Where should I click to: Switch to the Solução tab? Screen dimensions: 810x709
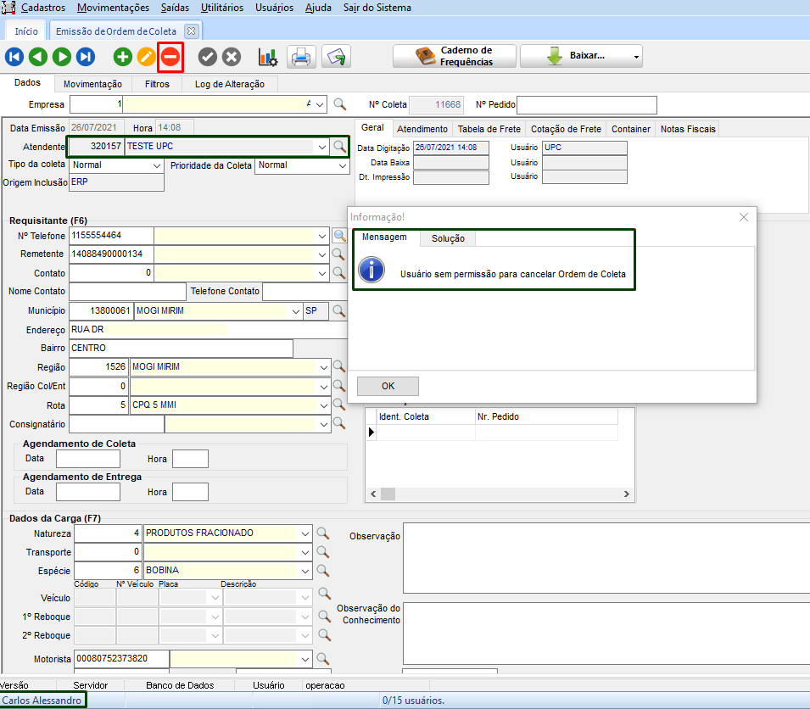click(x=448, y=238)
